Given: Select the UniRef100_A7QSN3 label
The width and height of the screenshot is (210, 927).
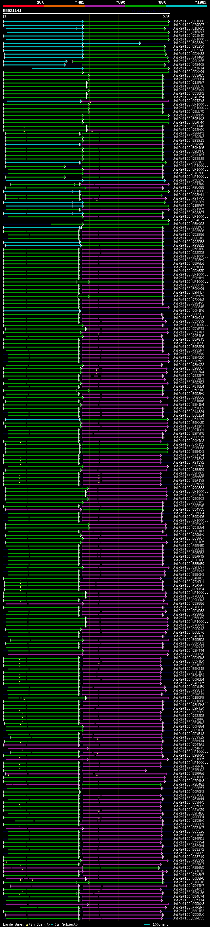Looking at the screenshot, I should [188, 137].
